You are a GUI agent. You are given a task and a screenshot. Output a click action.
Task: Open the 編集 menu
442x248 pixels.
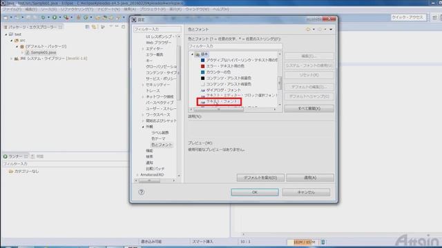31,9
